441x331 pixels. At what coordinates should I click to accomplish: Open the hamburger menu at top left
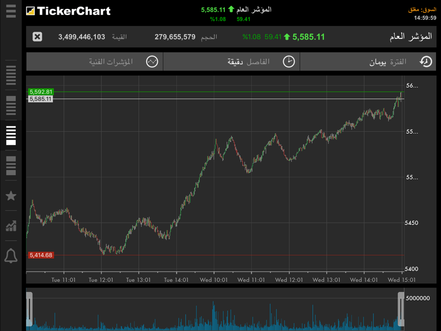click(11, 11)
